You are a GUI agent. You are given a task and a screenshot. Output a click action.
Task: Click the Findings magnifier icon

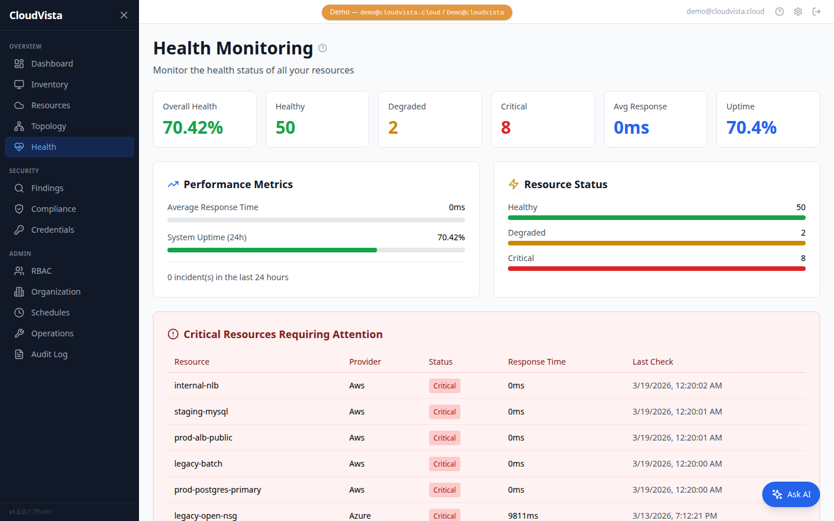pyautogui.click(x=19, y=188)
